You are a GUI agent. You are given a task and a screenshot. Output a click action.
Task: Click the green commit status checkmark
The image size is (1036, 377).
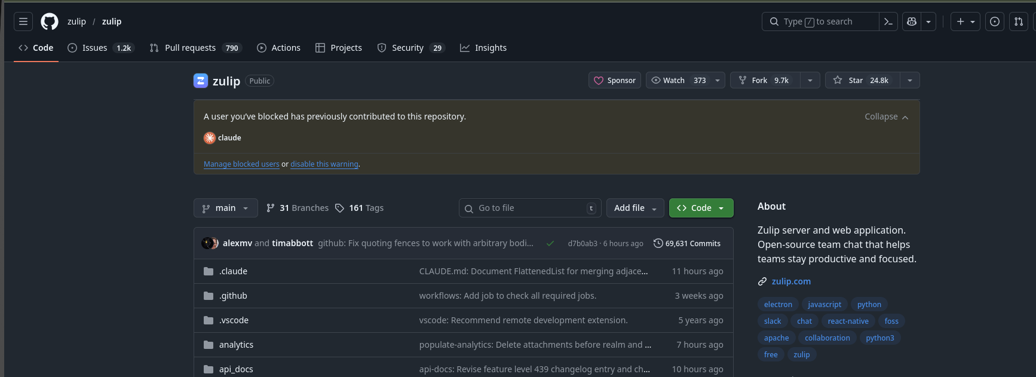pos(550,243)
